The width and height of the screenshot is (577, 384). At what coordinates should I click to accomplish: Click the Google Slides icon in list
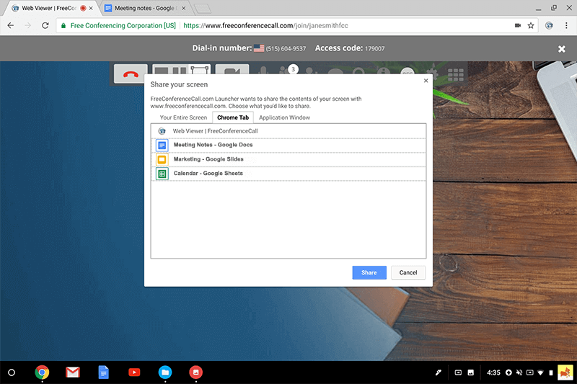162,159
